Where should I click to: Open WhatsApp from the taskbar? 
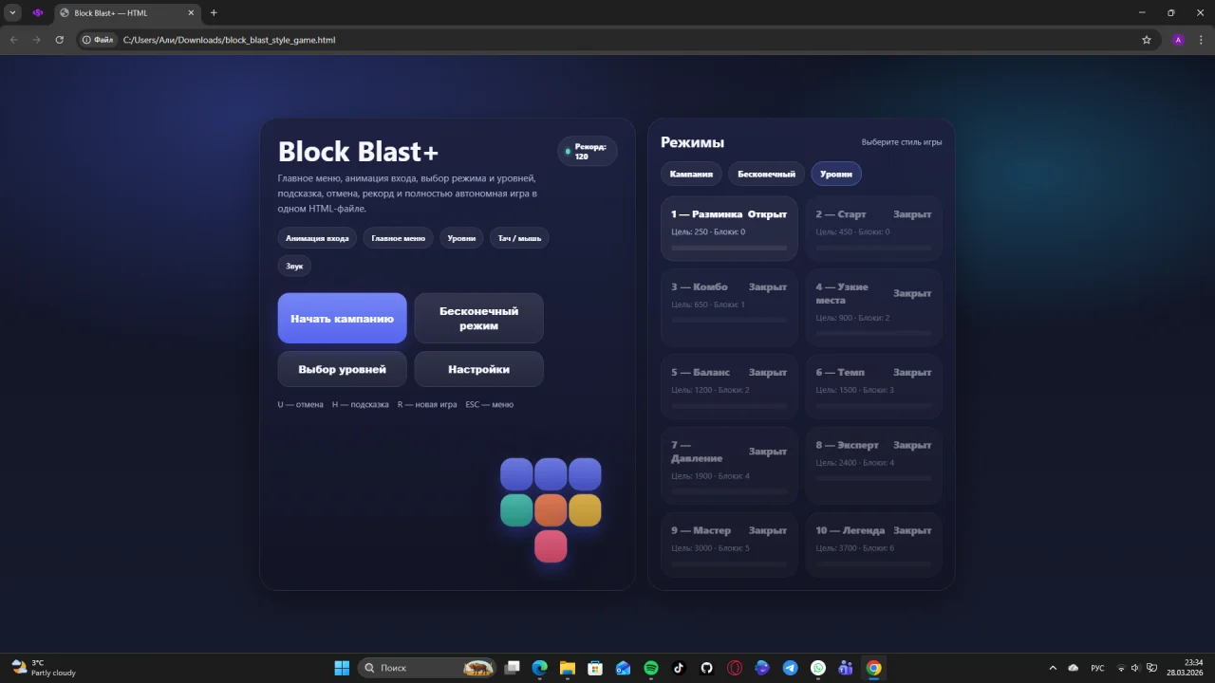coord(818,668)
